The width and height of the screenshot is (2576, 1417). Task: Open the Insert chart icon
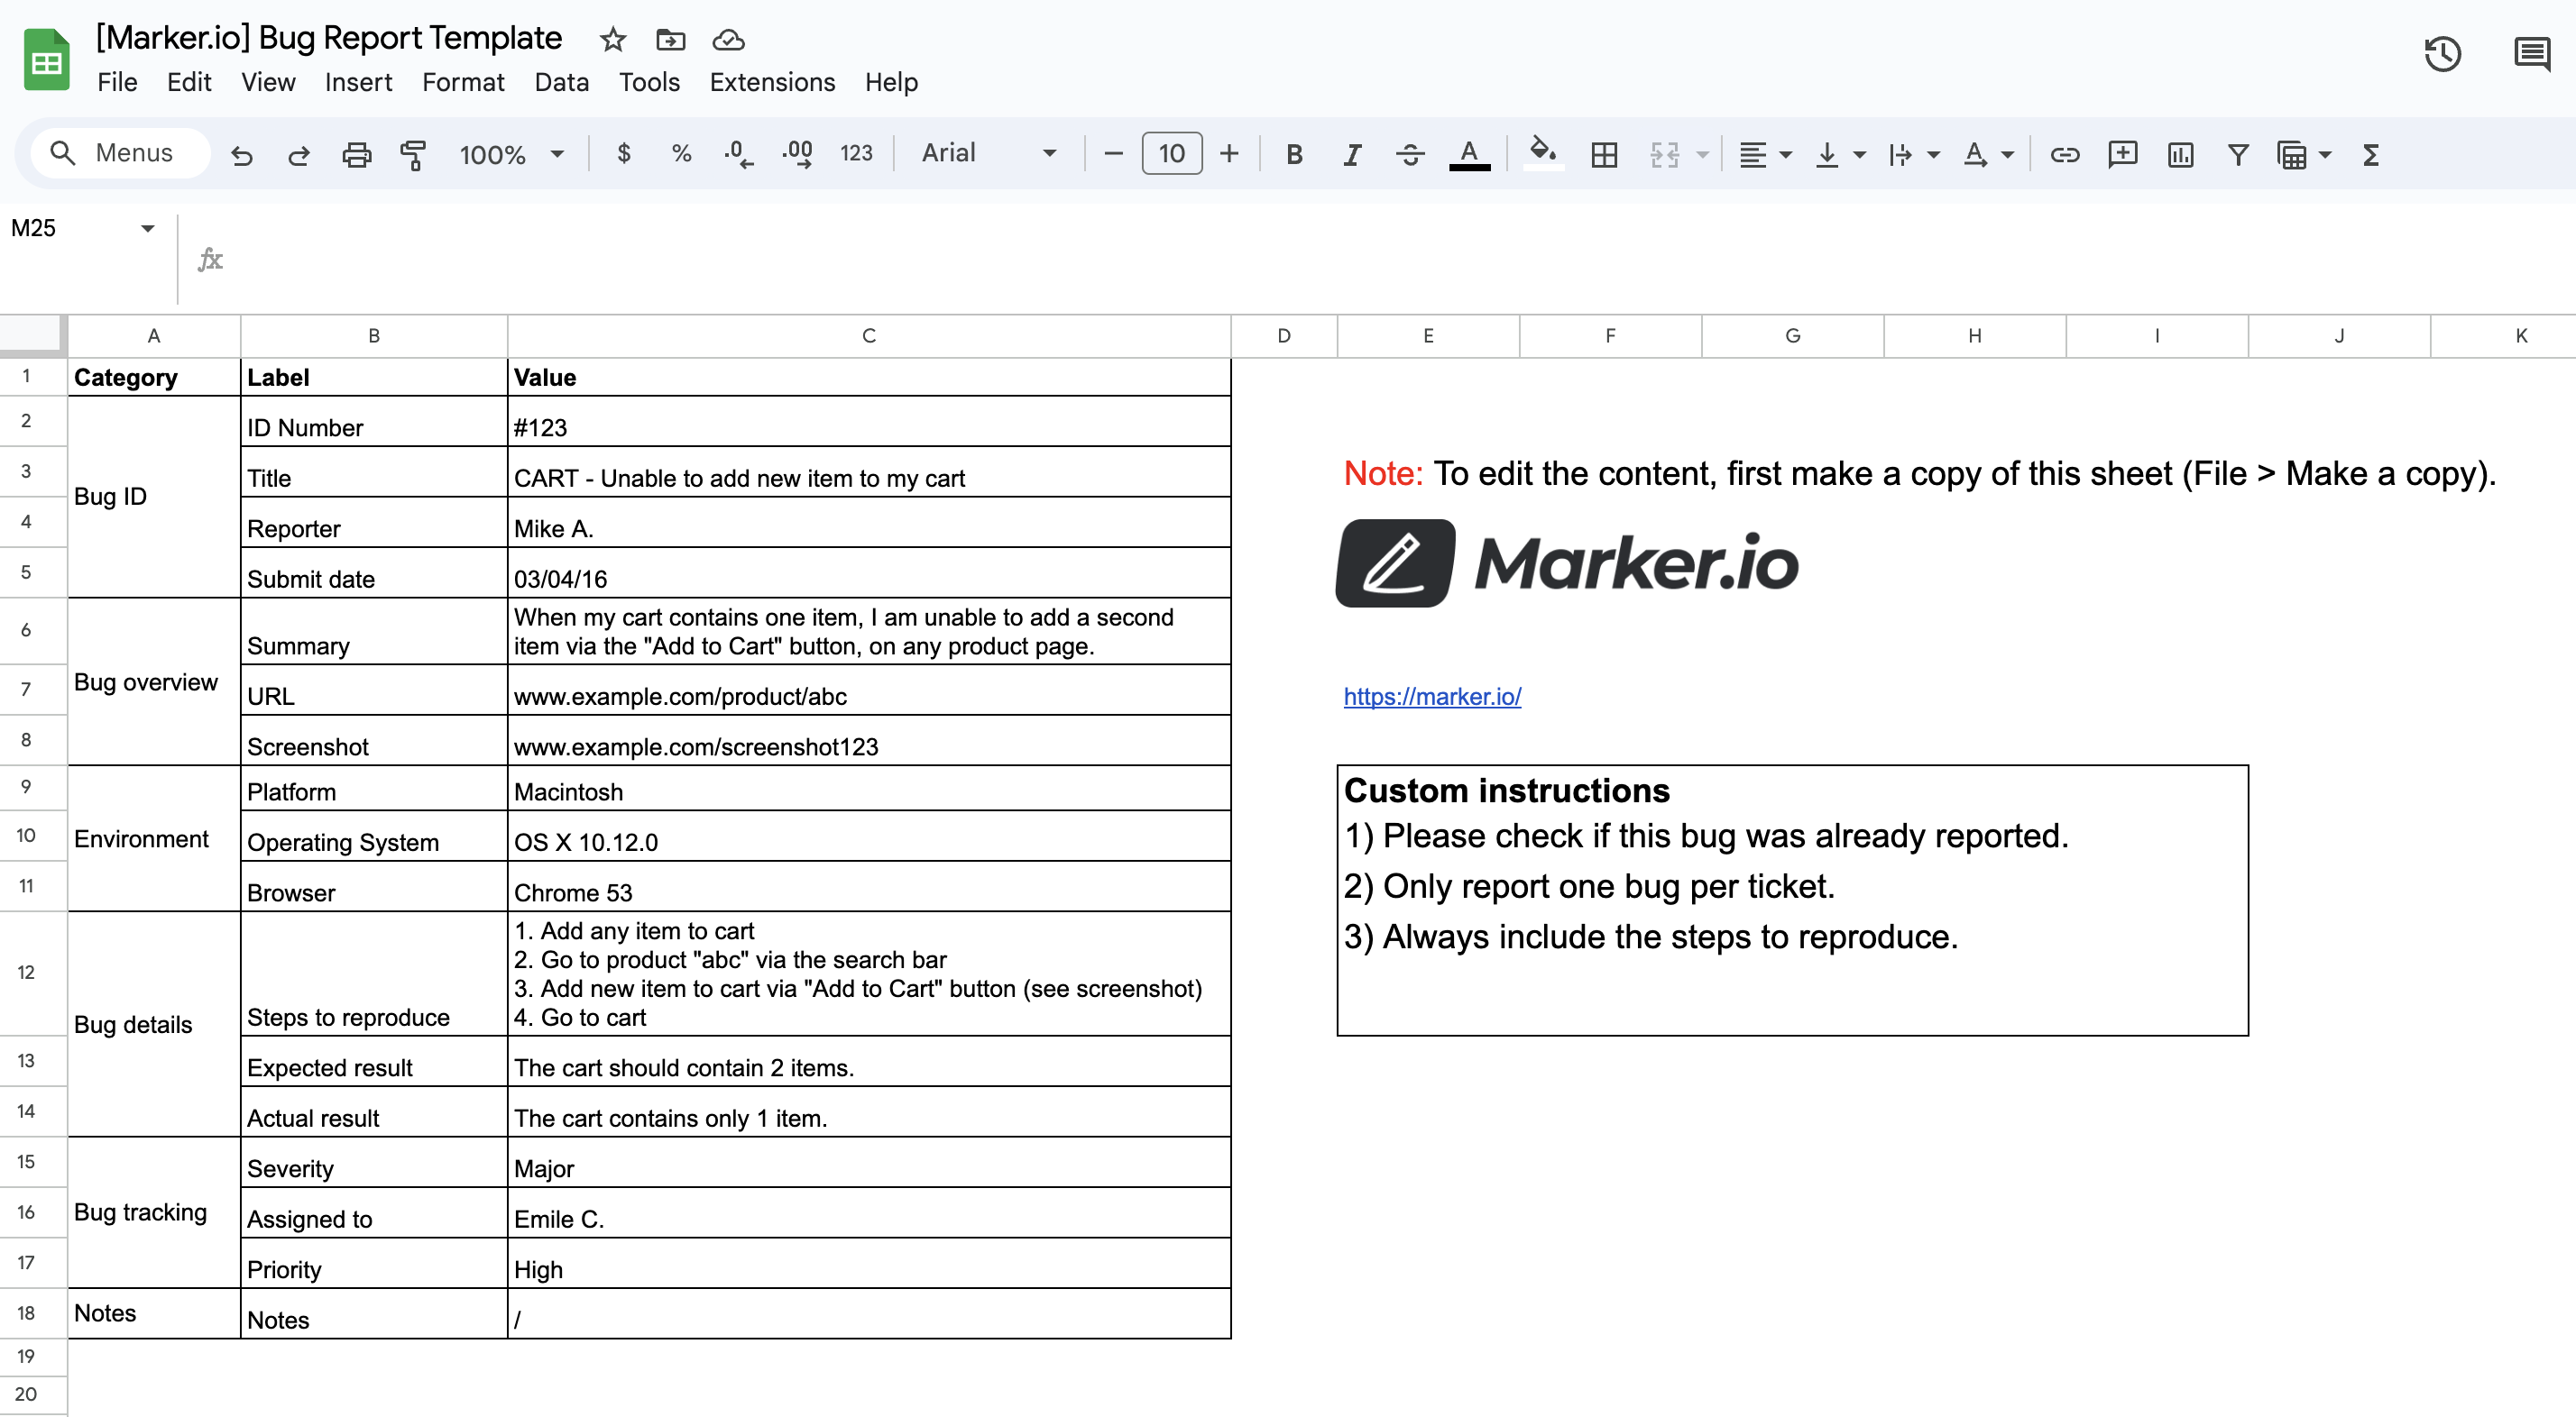[2180, 154]
